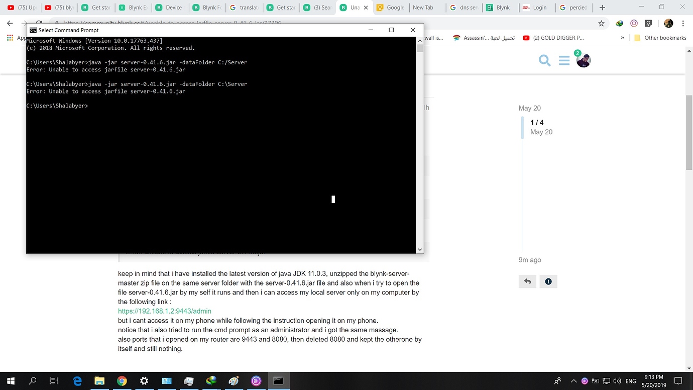The height and width of the screenshot is (390, 693).
Task: Click Command Prompt scrollbar up arrow
Action: [420, 41]
